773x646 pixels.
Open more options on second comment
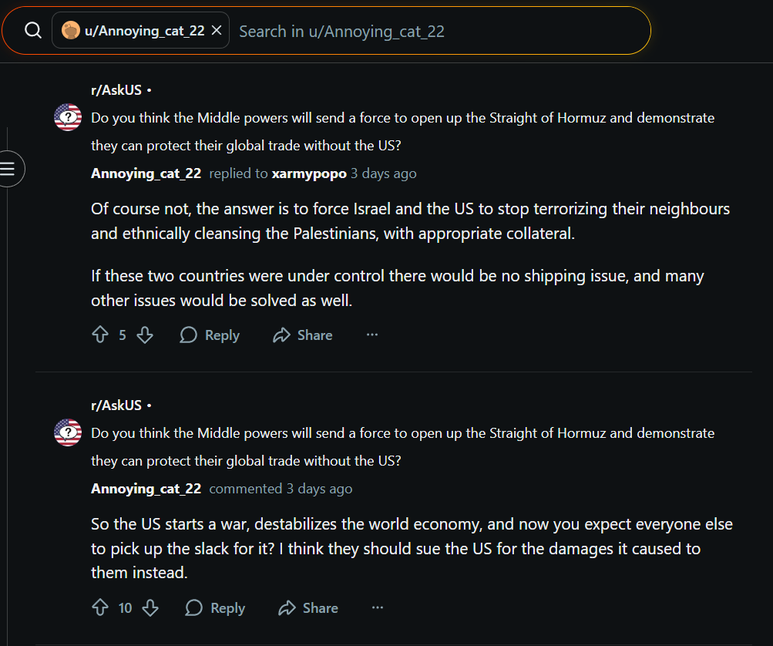point(378,607)
